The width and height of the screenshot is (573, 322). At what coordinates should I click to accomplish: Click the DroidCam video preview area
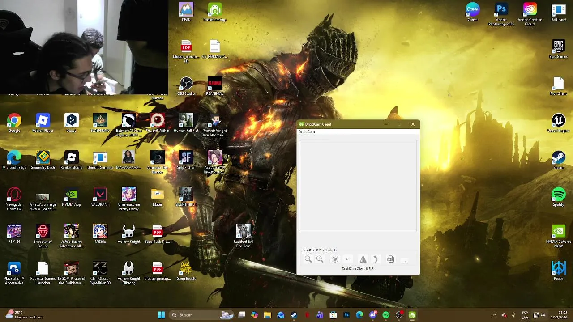point(358,186)
